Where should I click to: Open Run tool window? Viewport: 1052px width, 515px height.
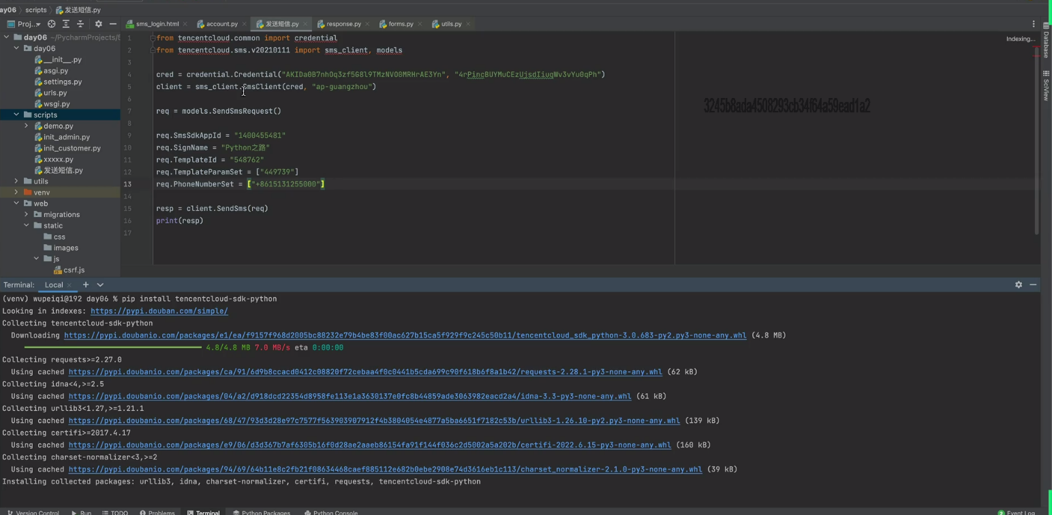tap(81, 512)
